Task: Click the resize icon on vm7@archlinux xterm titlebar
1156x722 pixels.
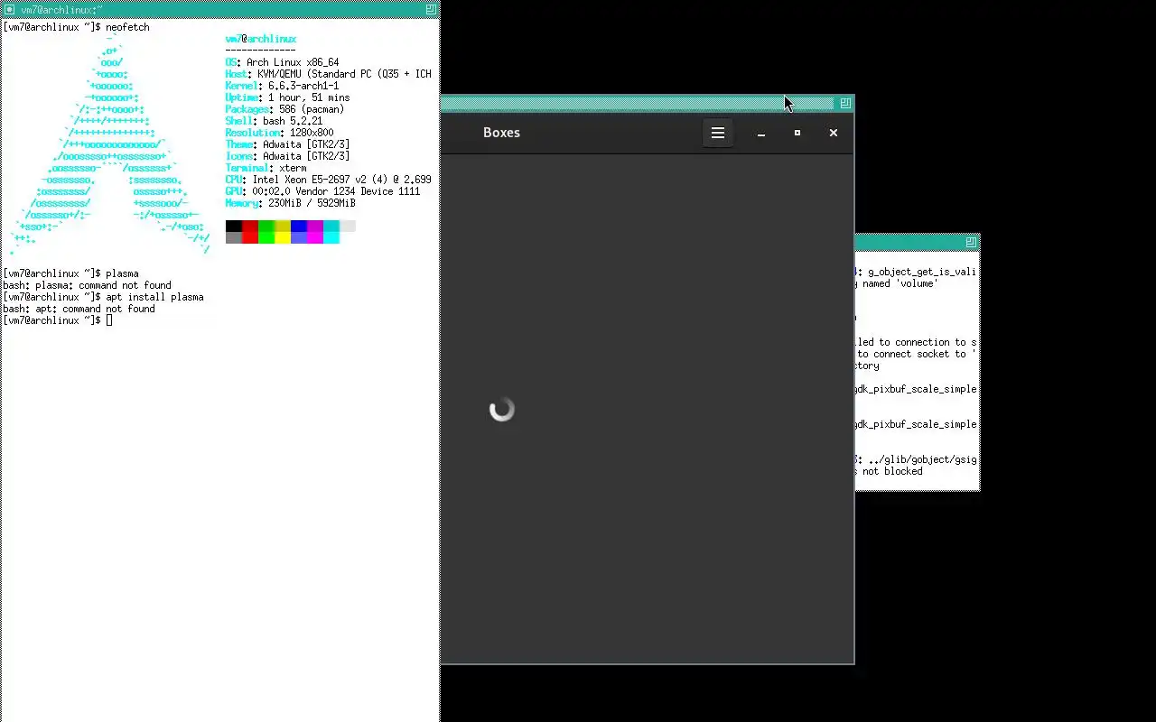Action: pyautogui.click(x=431, y=9)
